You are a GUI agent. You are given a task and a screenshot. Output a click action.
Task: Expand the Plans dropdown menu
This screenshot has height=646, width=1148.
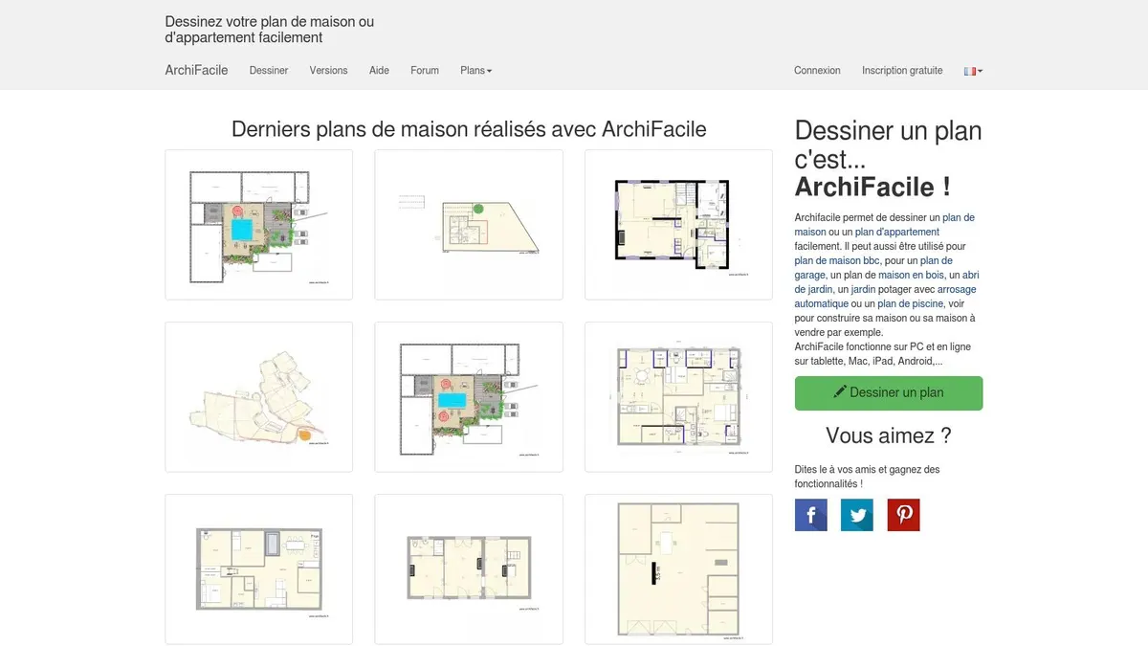(x=476, y=71)
